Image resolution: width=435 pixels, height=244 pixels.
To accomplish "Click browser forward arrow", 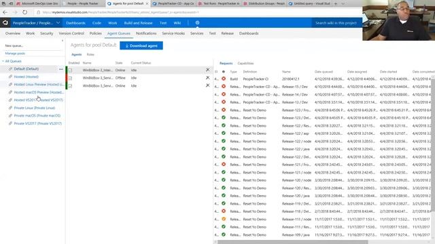I will [x=15, y=12].
